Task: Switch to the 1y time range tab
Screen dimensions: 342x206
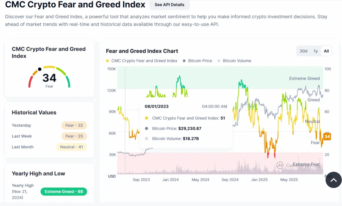Action: (x=316, y=51)
